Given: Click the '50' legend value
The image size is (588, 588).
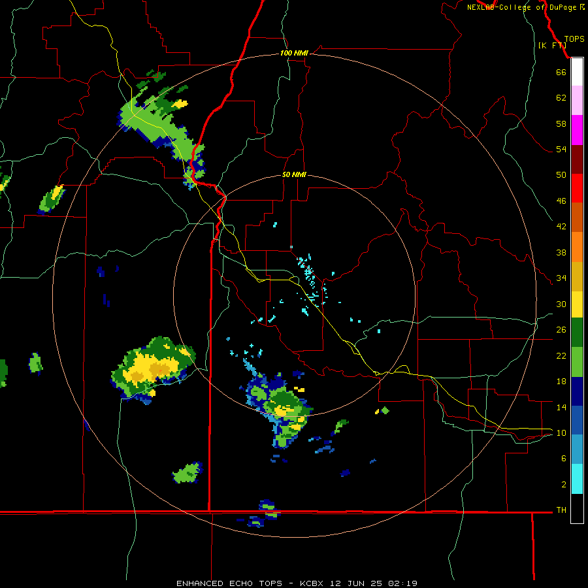Looking at the screenshot, I should tap(561, 175).
